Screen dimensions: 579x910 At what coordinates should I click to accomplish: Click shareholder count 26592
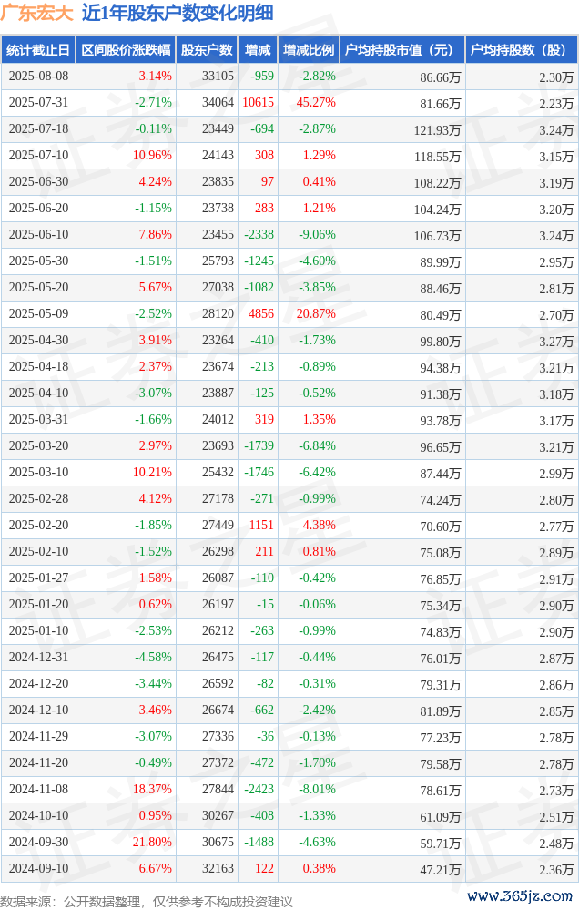coord(218,684)
